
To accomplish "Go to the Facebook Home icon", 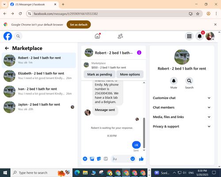I will tap(97, 36).
